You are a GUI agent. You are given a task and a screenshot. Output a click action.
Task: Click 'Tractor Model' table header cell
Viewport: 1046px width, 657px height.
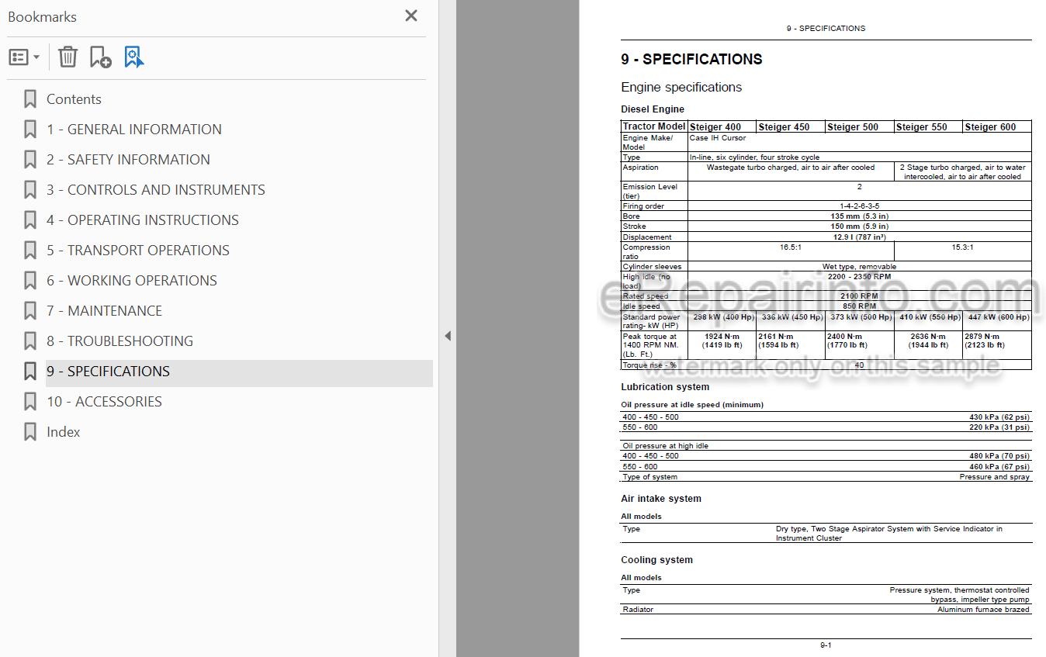[x=654, y=126]
